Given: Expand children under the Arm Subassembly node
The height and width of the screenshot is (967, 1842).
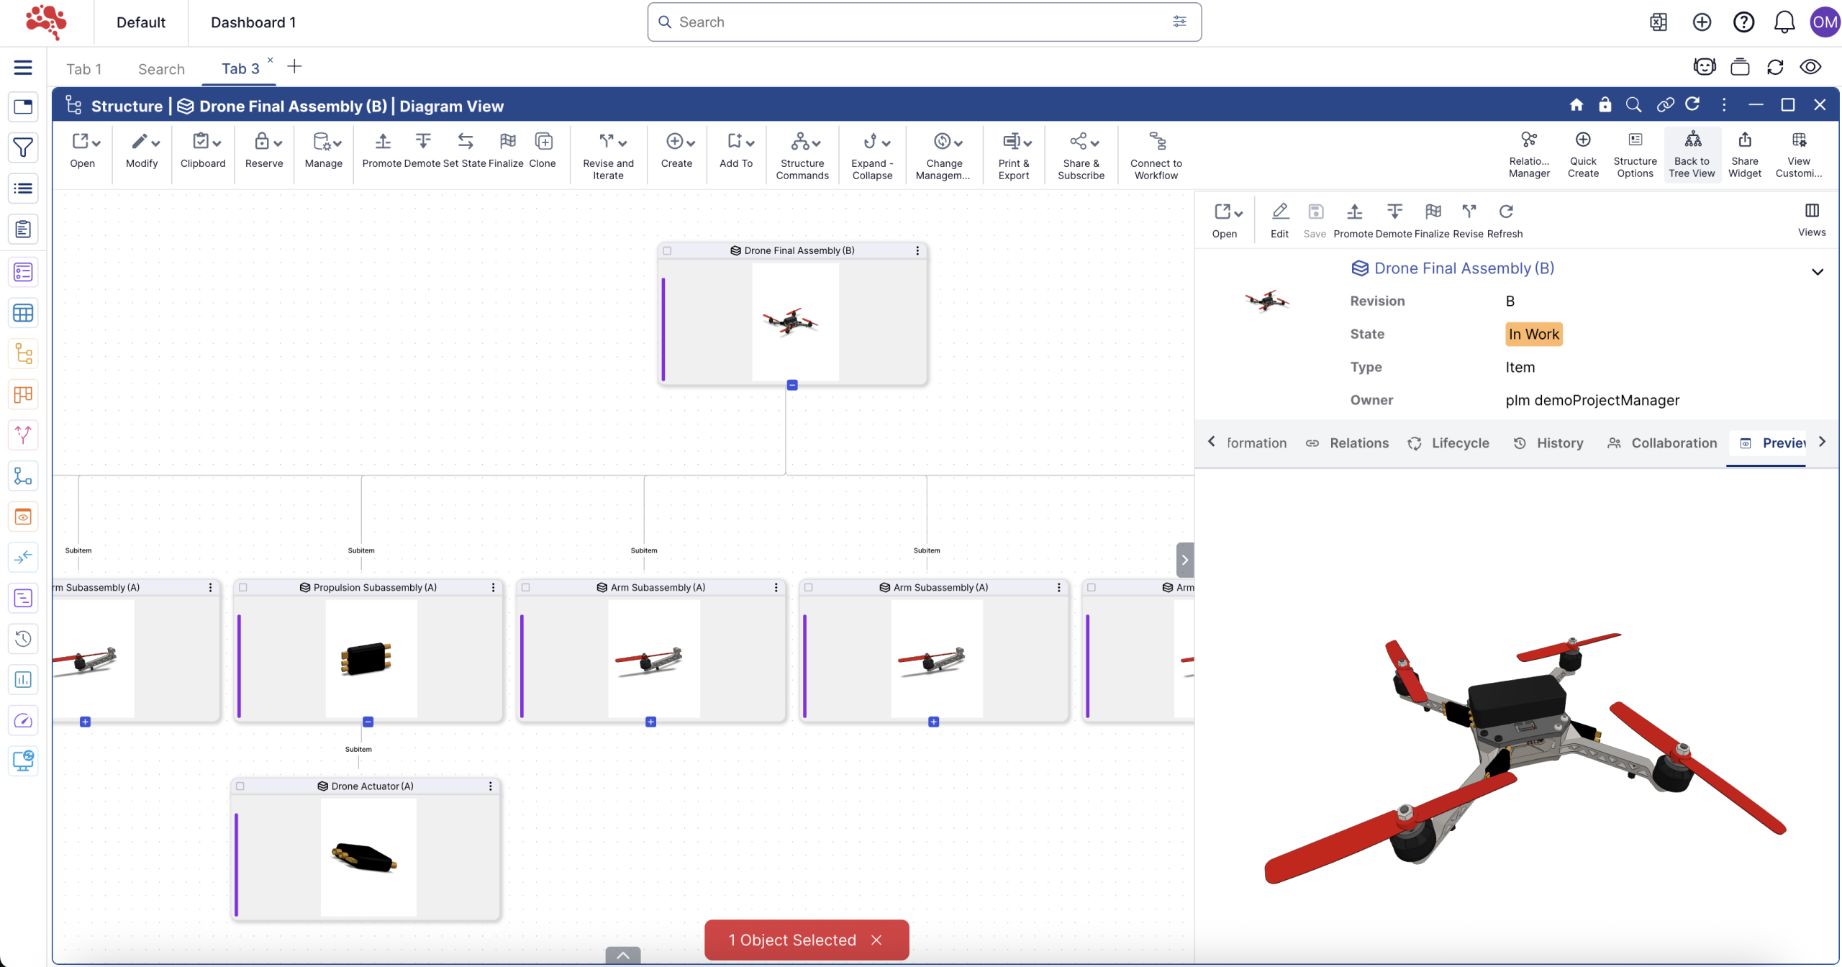Looking at the screenshot, I should pos(650,721).
